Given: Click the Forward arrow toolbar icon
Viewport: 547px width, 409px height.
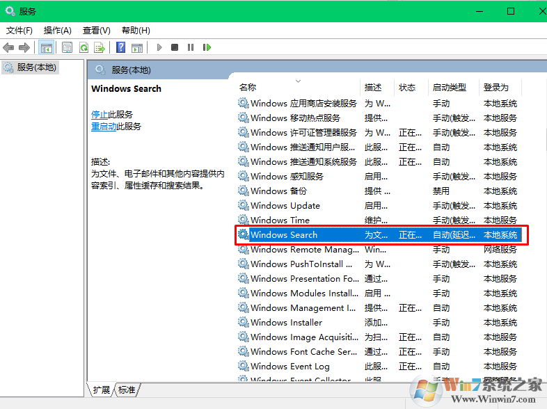Looking at the screenshot, I should pyautogui.click(x=24, y=47).
